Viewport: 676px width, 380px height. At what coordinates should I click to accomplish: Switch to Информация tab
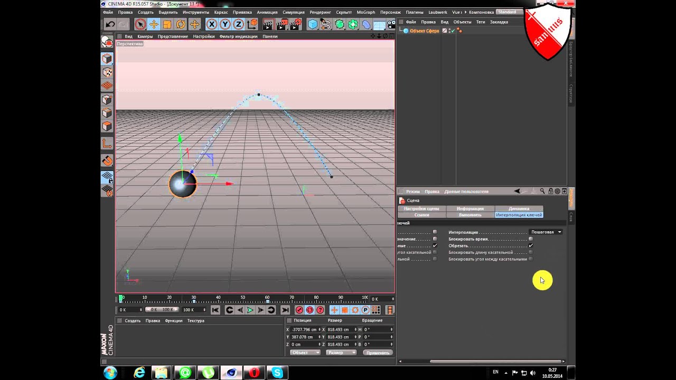tap(470, 208)
